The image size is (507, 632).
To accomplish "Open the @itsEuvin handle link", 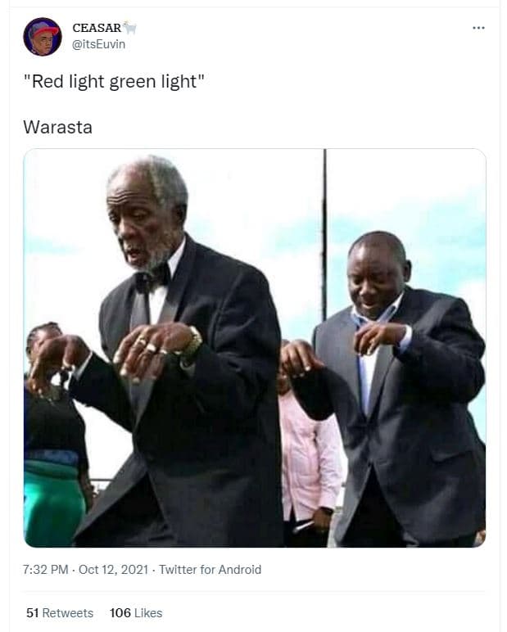I will pos(98,44).
